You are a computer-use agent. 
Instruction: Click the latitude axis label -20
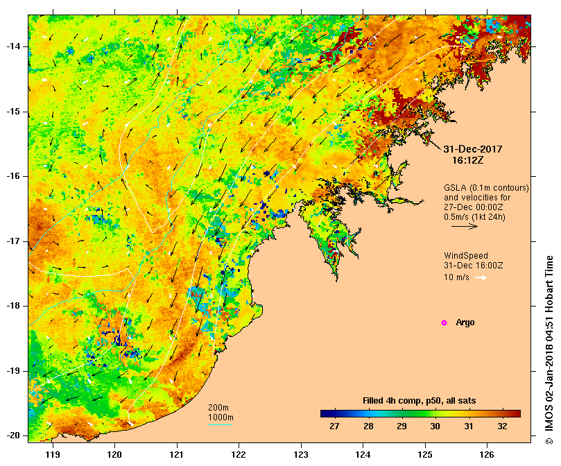12,435
